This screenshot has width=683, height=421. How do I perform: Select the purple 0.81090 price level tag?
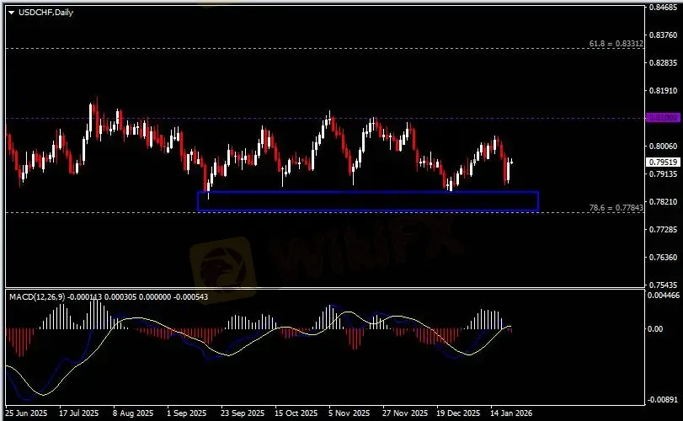click(x=663, y=118)
